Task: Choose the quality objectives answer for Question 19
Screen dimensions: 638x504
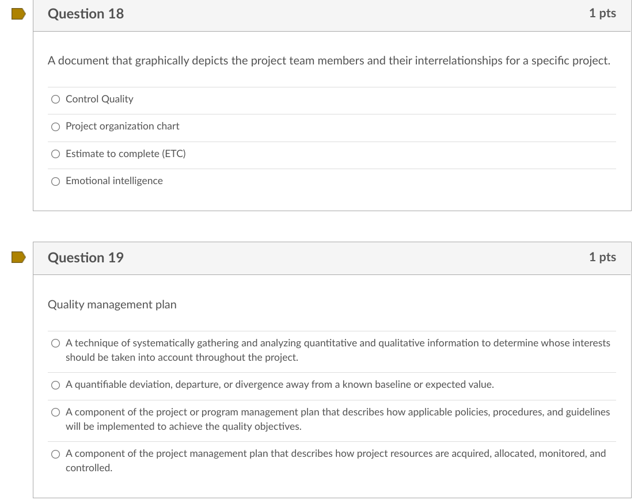Action: pyautogui.click(x=55, y=412)
